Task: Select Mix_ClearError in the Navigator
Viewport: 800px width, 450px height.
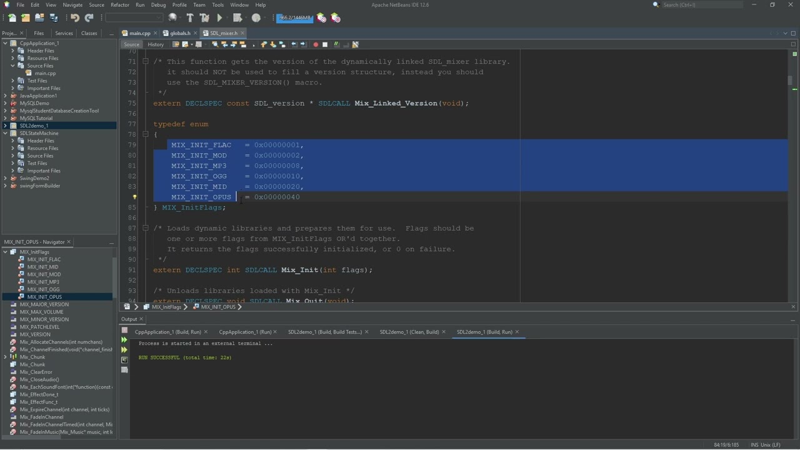Action: (36, 372)
